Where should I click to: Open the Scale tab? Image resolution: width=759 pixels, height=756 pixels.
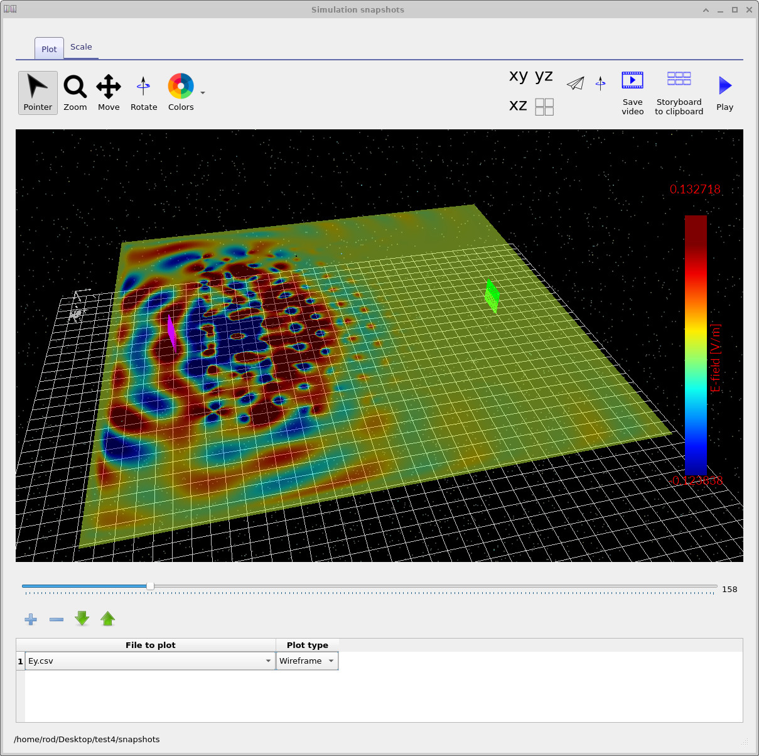pyautogui.click(x=81, y=47)
